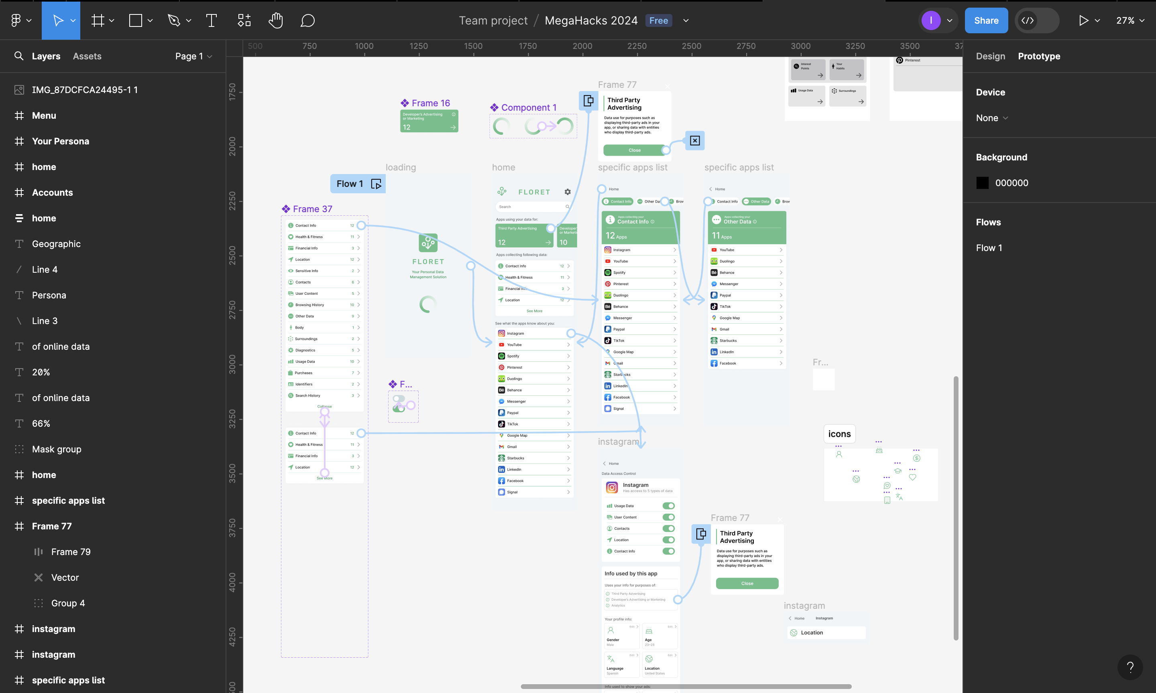Click the blue Share button
1156x693 pixels.
point(986,20)
